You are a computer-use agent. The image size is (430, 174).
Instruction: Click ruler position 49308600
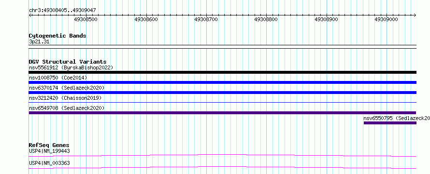coord(147,19)
